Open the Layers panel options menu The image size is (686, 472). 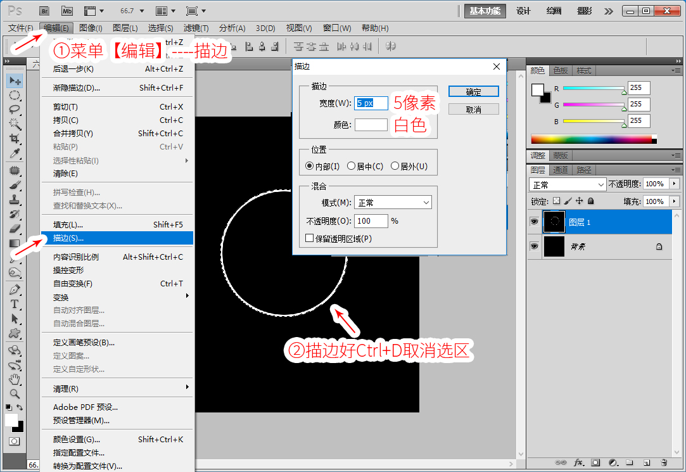coord(676,170)
